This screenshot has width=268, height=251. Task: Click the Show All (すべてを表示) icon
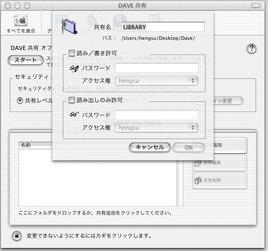point(21,20)
